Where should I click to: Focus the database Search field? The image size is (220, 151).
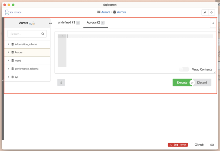27,34
